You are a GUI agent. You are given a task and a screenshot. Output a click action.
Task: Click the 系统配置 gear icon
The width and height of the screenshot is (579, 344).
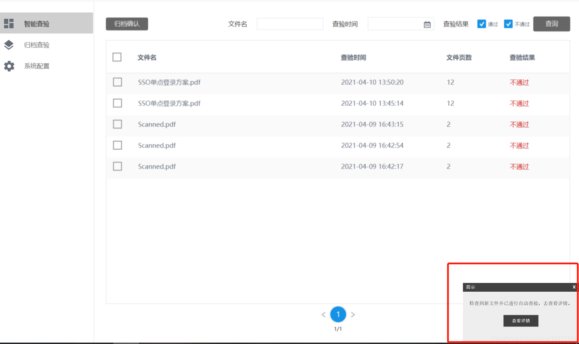(9, 66)
